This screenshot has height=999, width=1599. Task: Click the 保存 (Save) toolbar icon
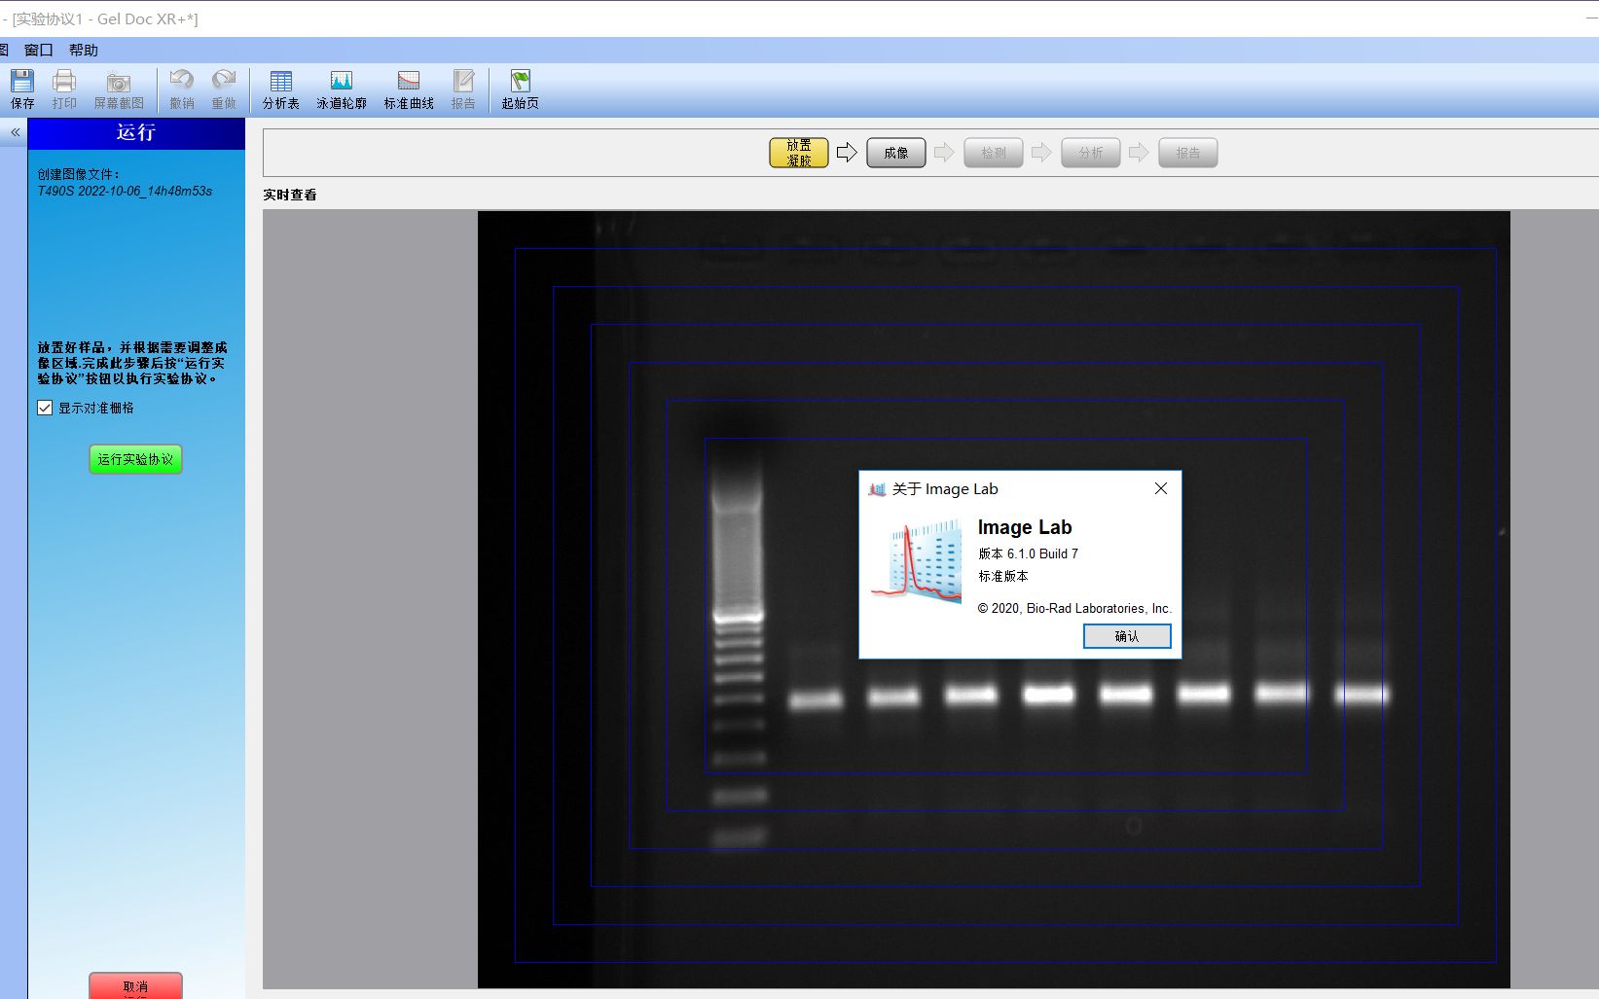20,89
